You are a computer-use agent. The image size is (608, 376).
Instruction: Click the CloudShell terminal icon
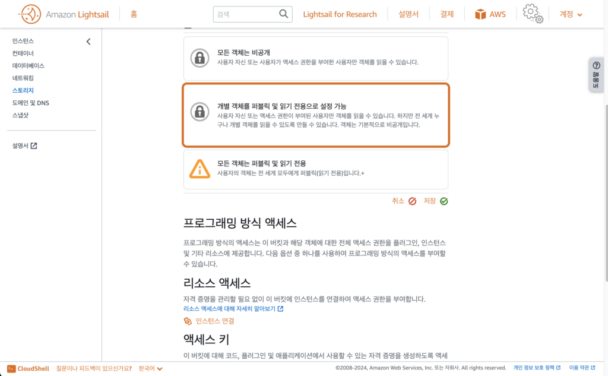[x=11, y=368]
